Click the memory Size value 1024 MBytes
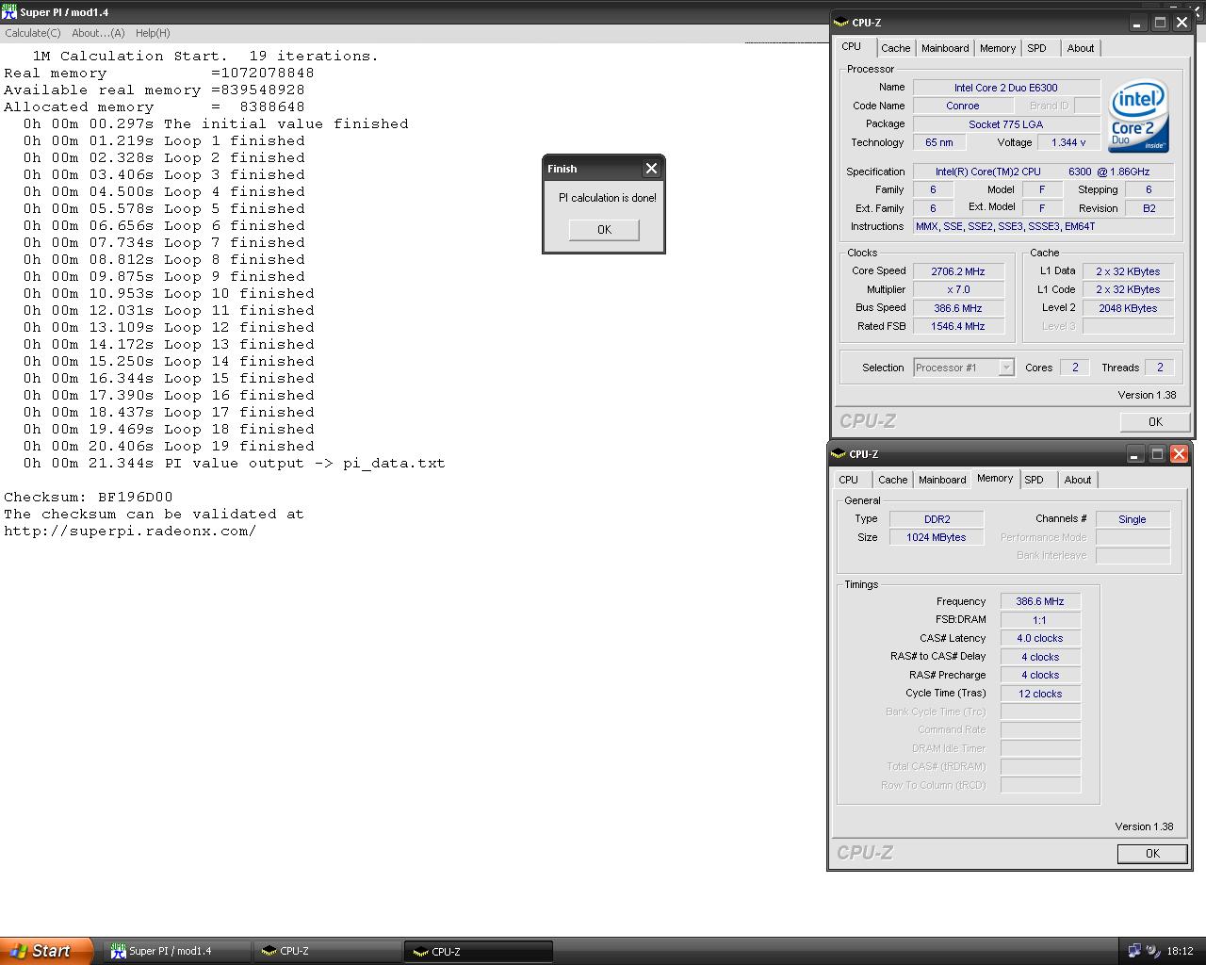 click(937, 538)
